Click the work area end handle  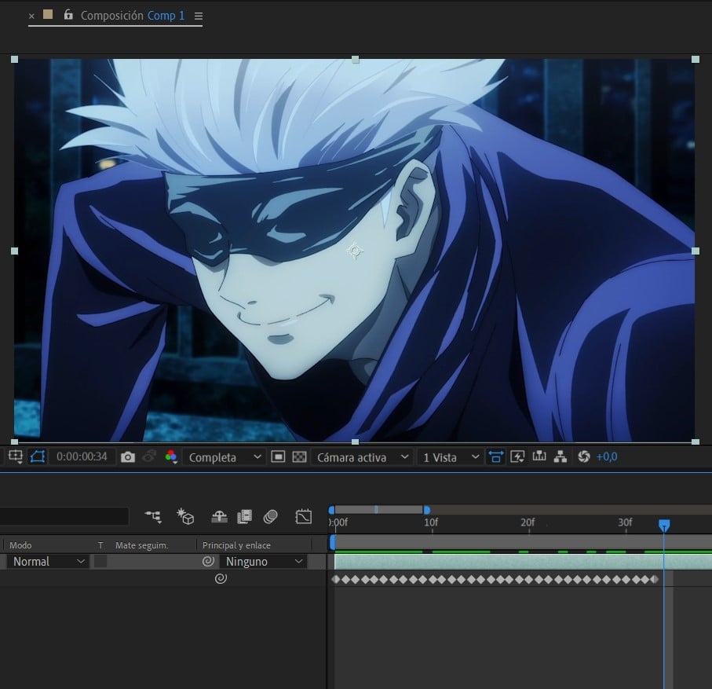click(426, 510)
